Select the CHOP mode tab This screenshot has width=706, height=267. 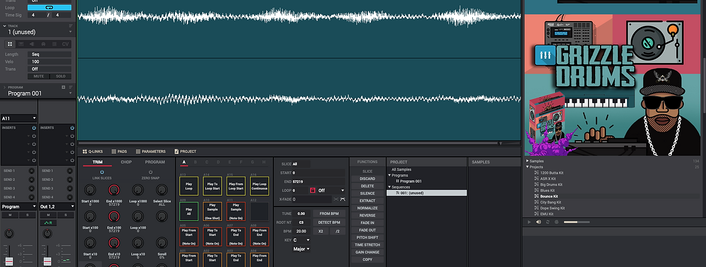[126, 162]
